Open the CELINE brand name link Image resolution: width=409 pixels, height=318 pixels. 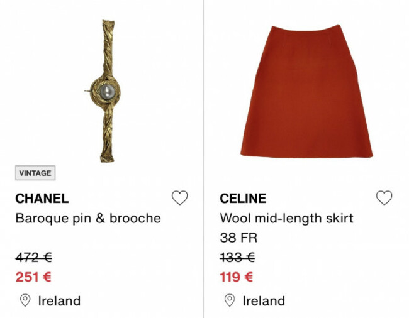tap(243, 199)
